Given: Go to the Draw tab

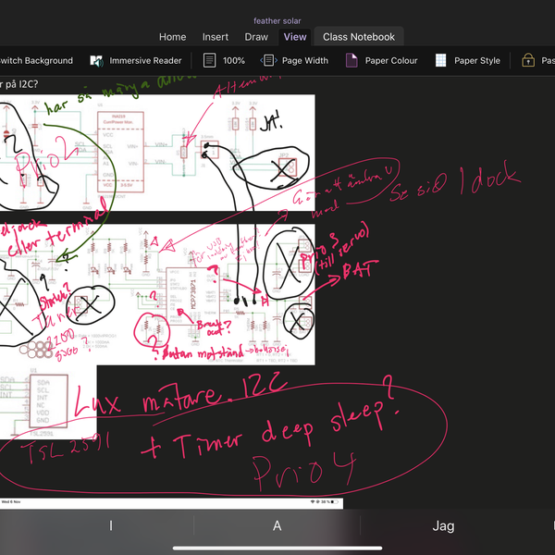Looking at the screenshot, I should (256, 37).
